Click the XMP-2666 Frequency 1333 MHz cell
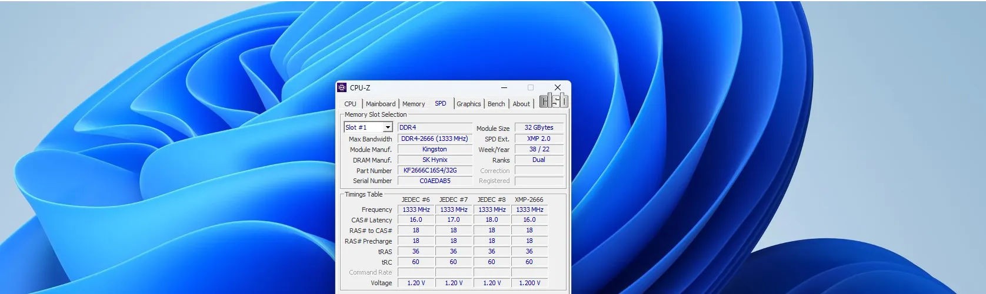986x294 pixels. 529,209
